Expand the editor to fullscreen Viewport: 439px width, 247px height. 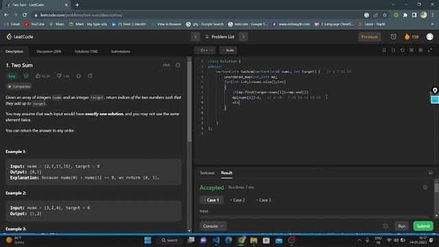click(430, 50)
